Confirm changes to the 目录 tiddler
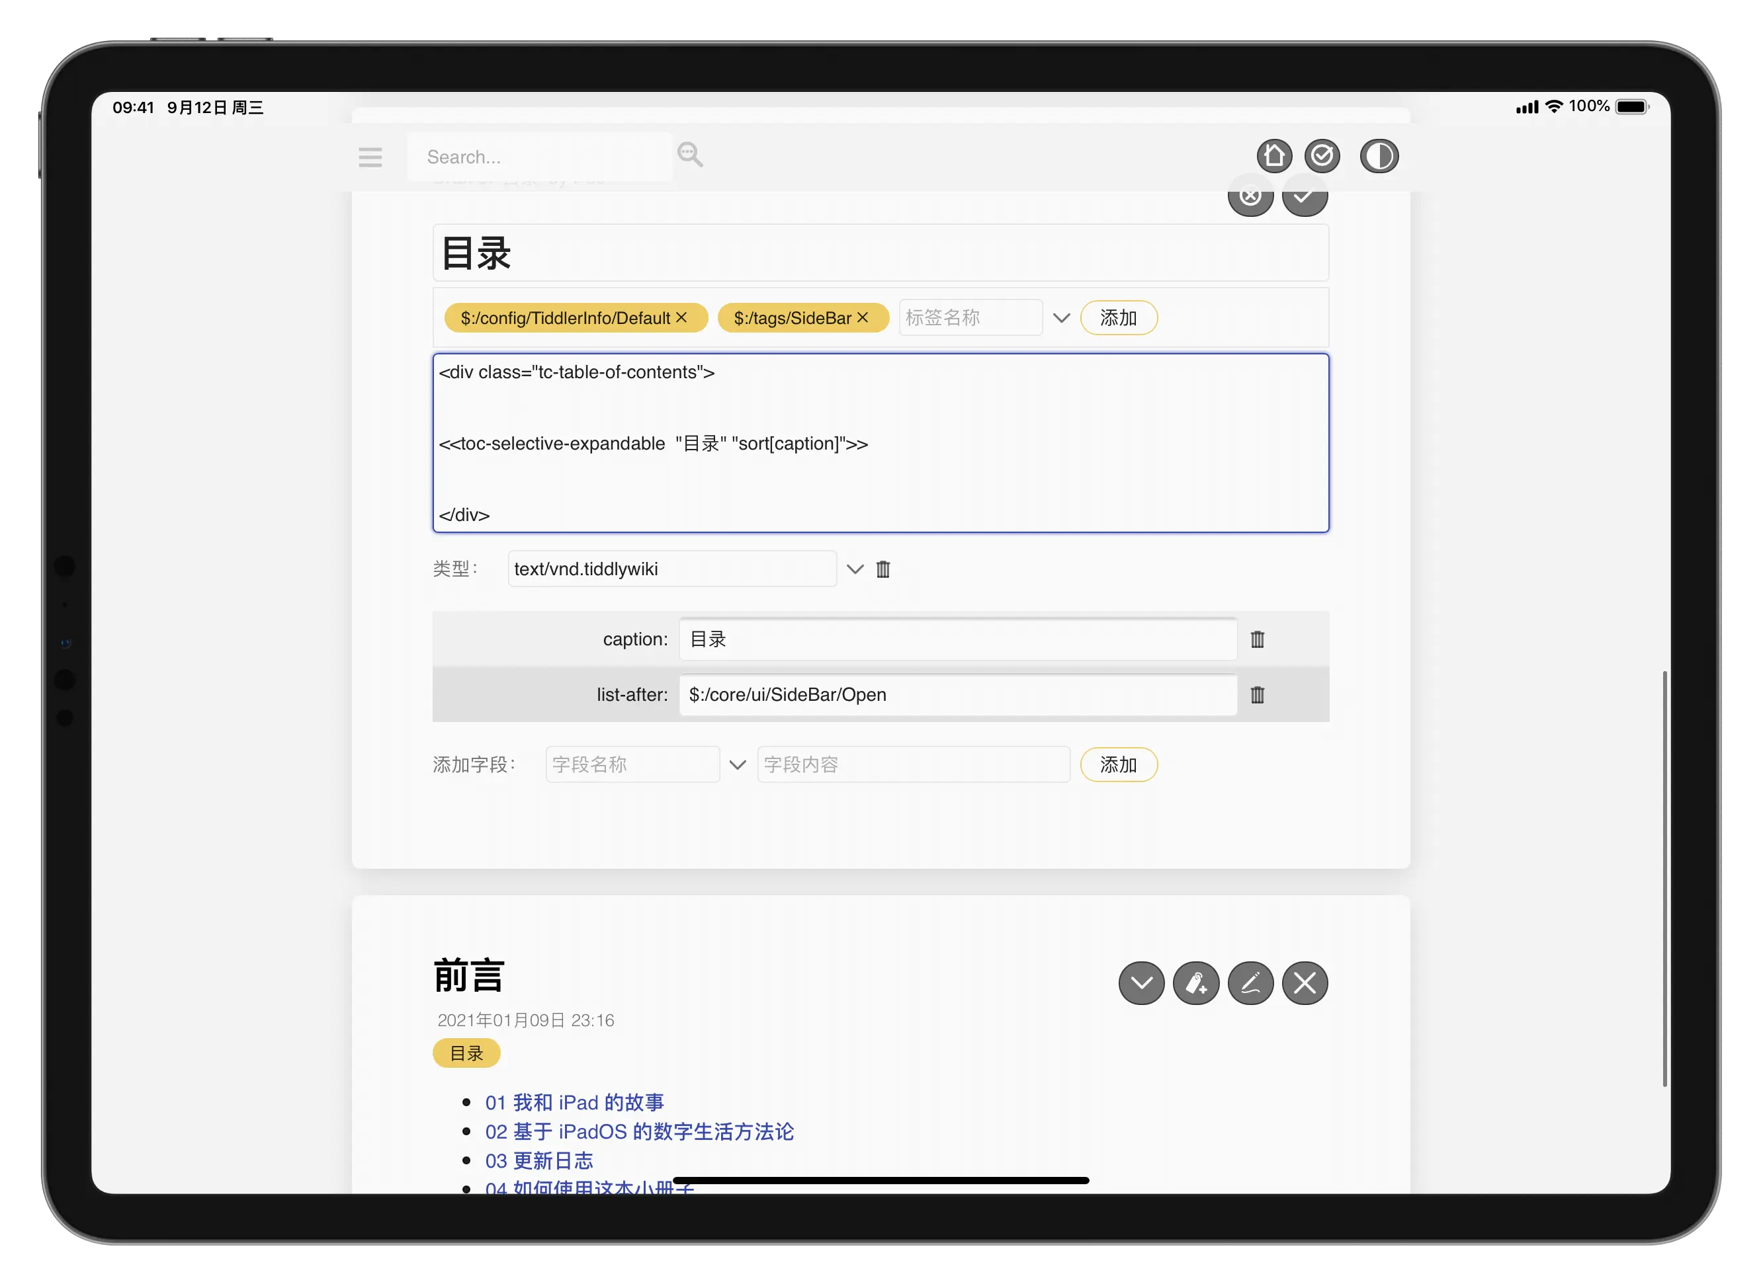Screen dimensions: 1763x1286 (x=1305, y=196)
